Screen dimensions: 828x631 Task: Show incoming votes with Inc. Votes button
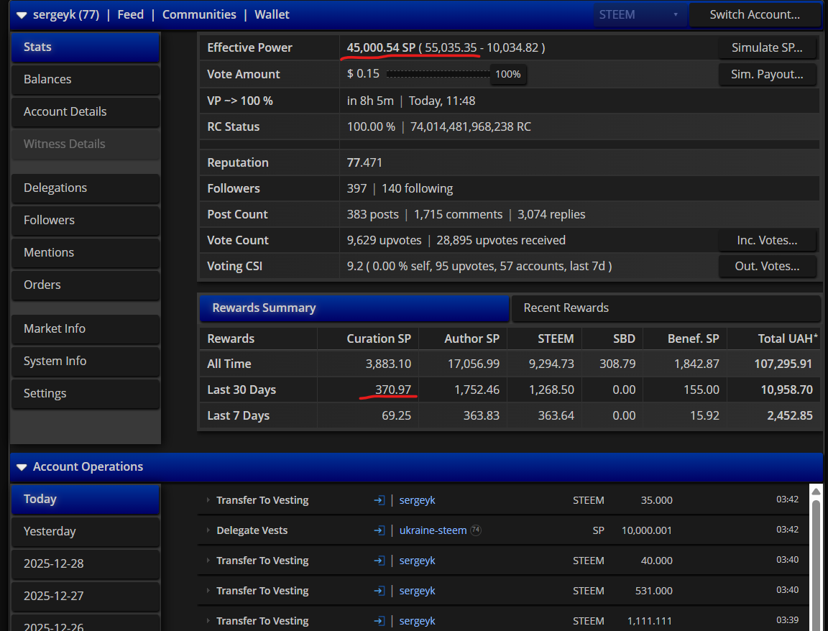(x=767, y=240)
